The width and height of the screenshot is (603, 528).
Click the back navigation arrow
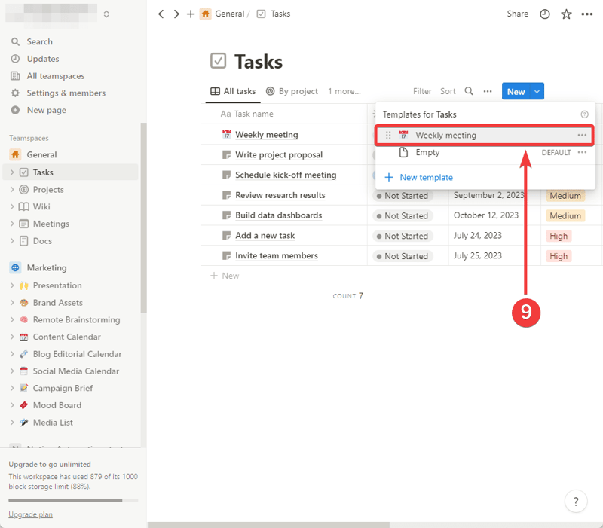pyautogui.click(x=161, y=14)
